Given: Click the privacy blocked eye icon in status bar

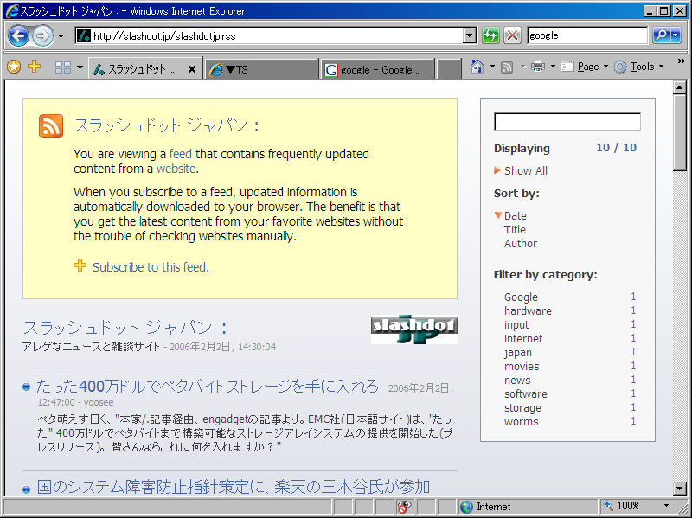Looking at the screenshot, I should (403, 507).
